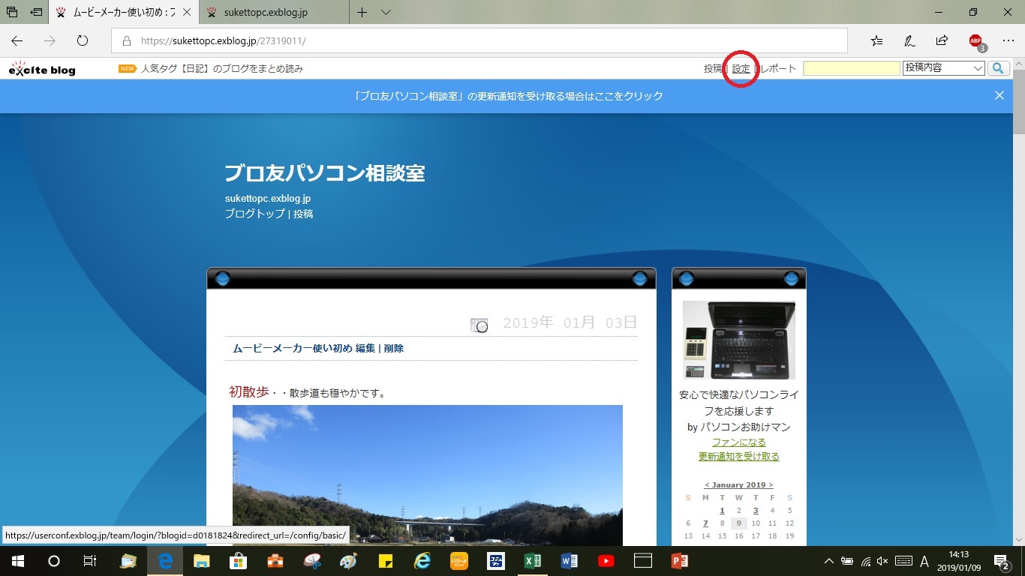Open calendar date 3

pyautogui.click(x=756, y=510)
